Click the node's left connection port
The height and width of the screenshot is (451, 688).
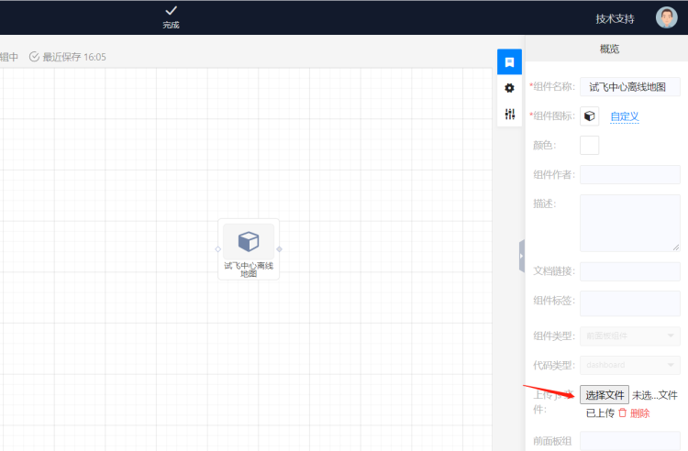point(218,249)
